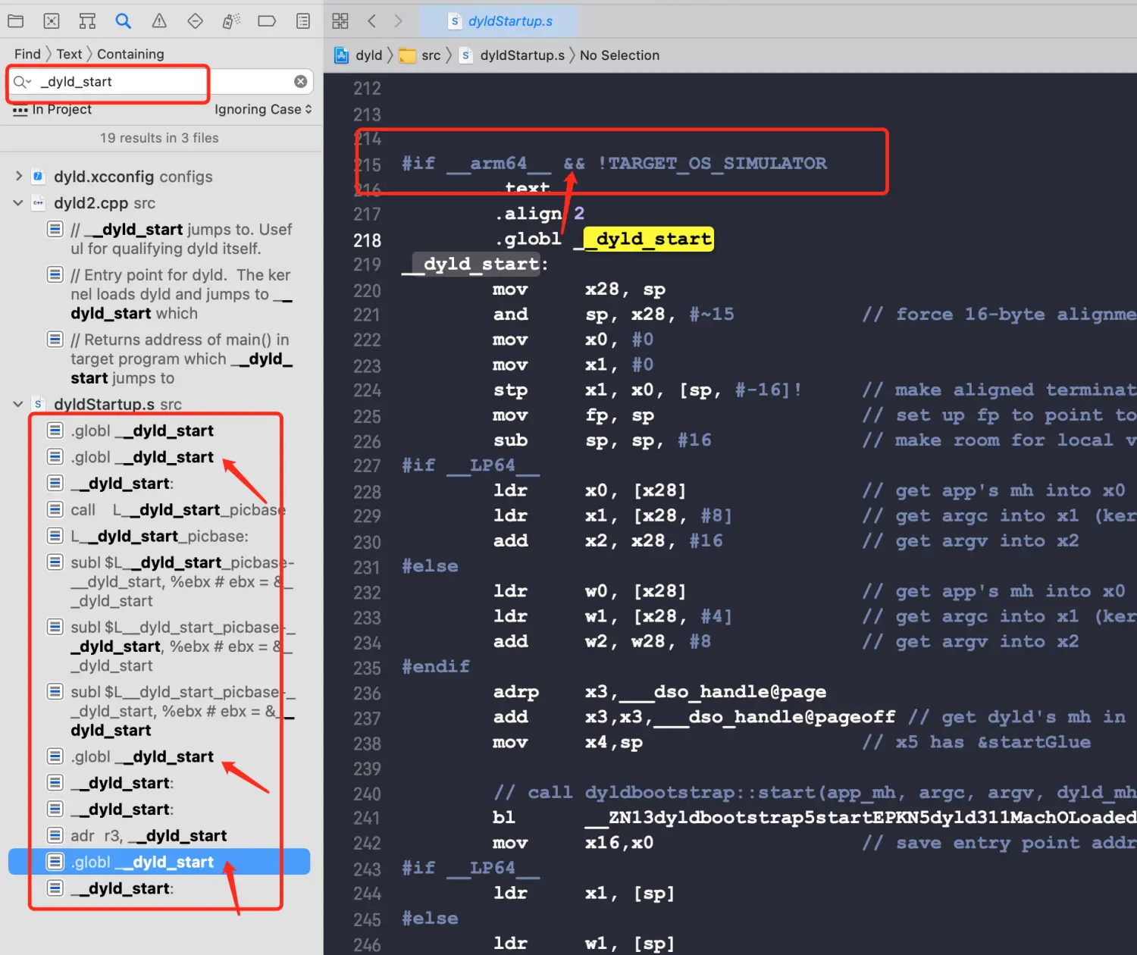Click No Selection in jump bar
Viewport: 1137px width, 955px height.
619,55
